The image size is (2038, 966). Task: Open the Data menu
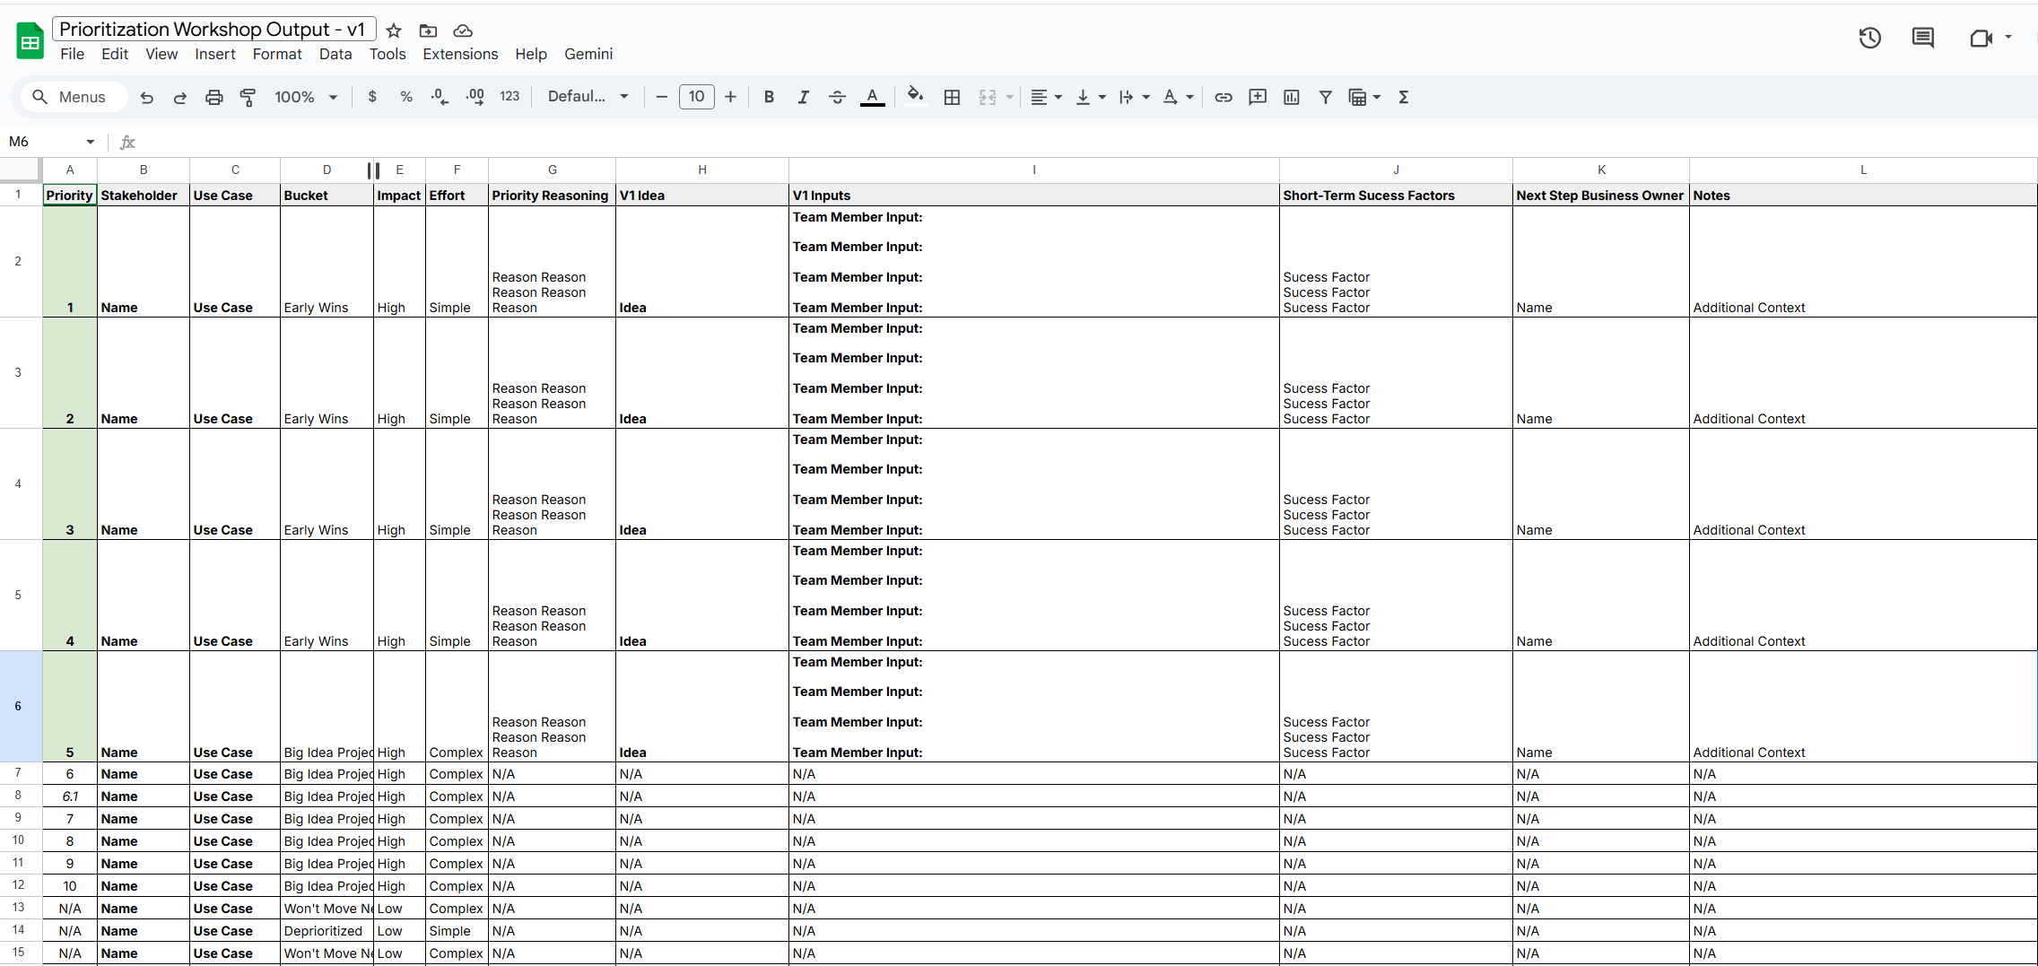335,54
